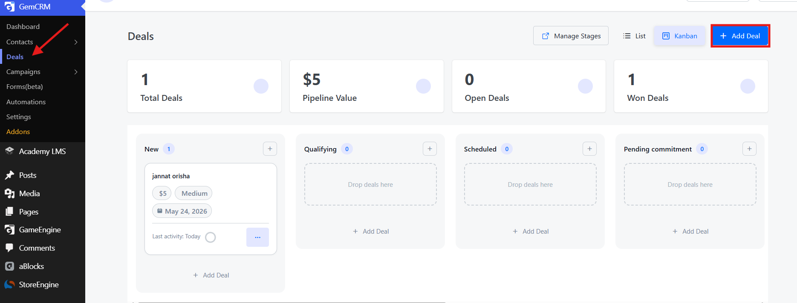The height and width of the screenshot is (303, 797).
Task: Click the blue Add Deal button
Action: pos(740,36)
